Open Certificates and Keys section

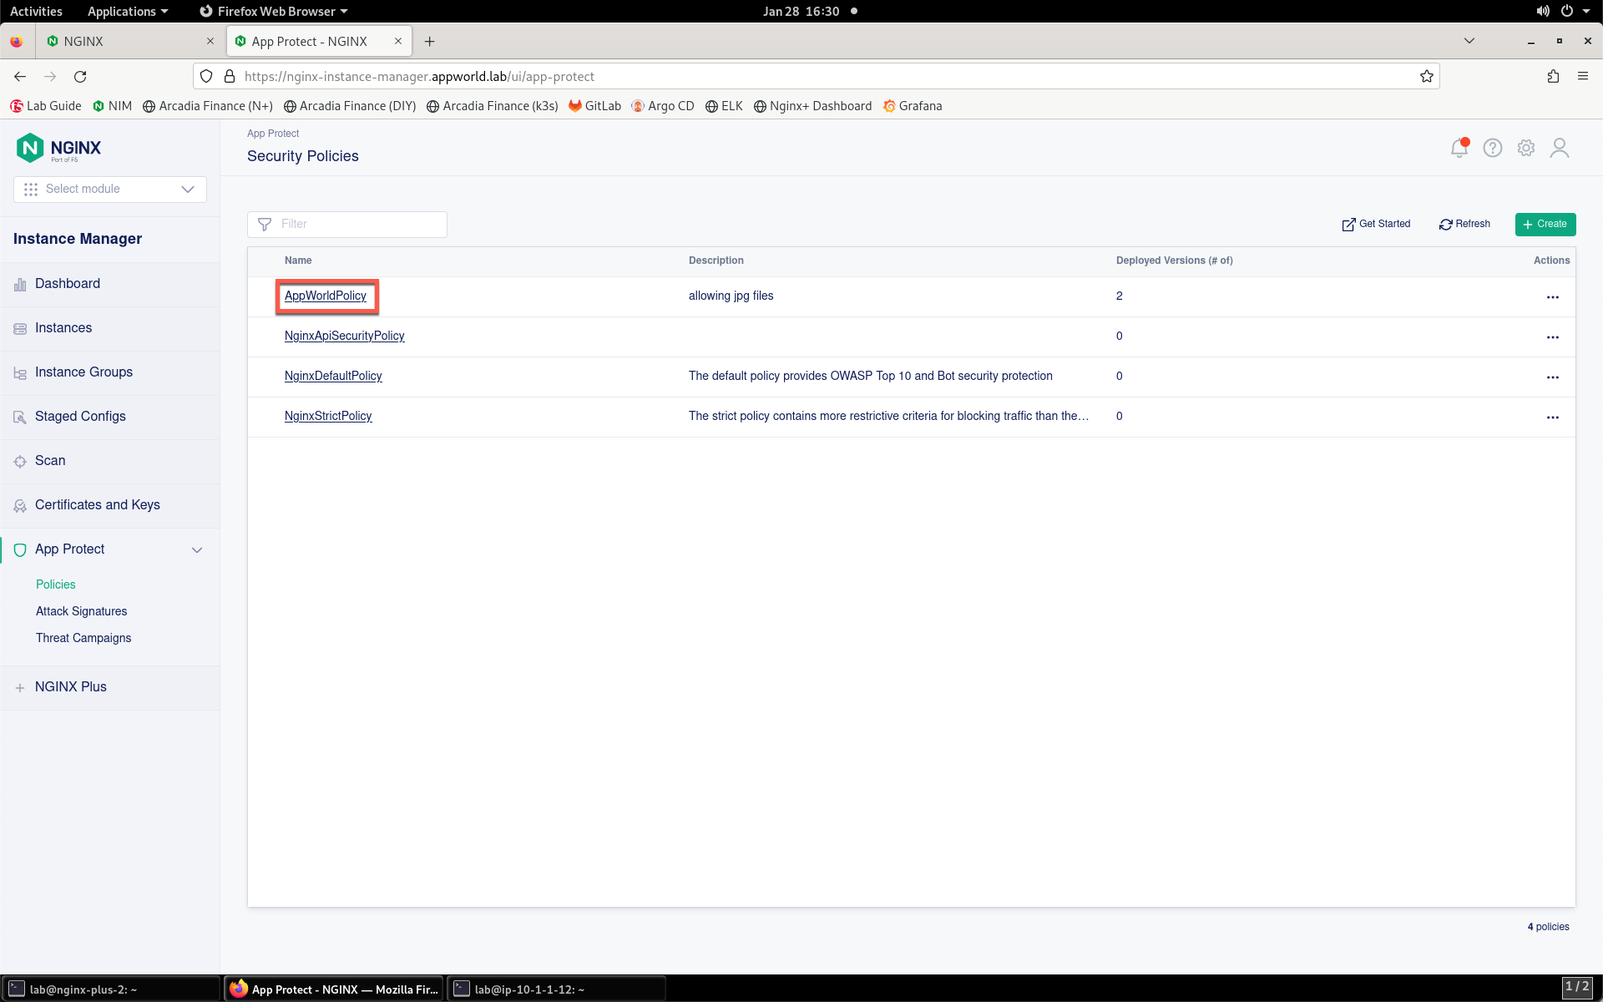pyautogui.click(x=109, y=505)
